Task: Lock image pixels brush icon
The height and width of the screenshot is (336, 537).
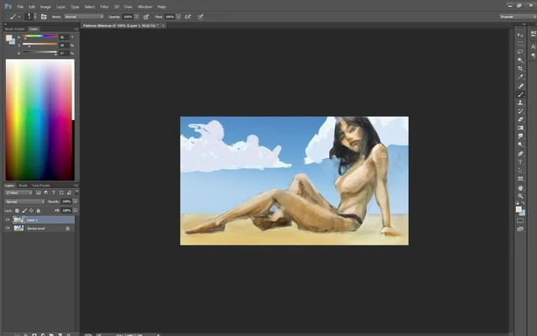Action: (x=24, y=211)
